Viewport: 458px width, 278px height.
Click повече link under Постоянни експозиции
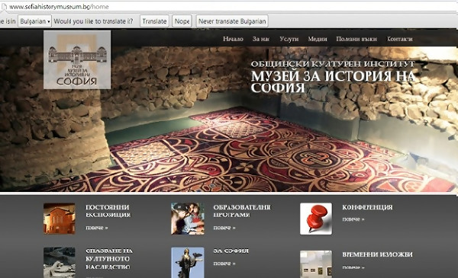97,228
